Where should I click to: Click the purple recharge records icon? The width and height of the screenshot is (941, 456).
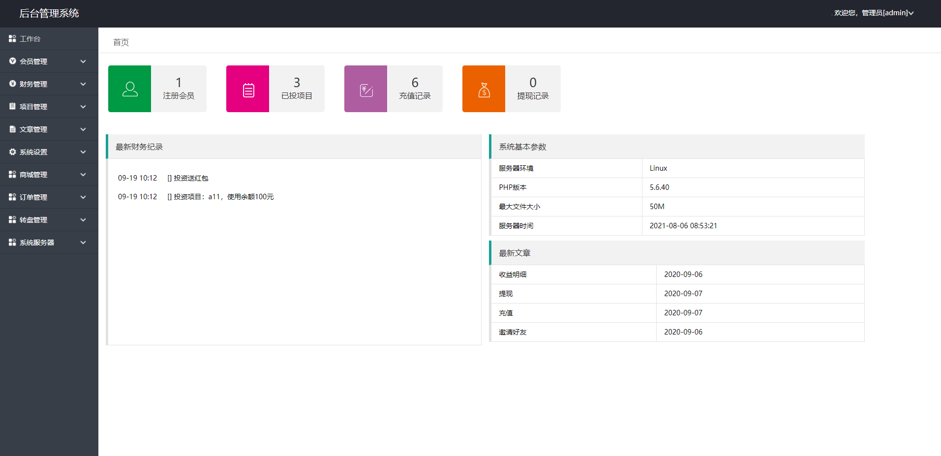(366, 90)
